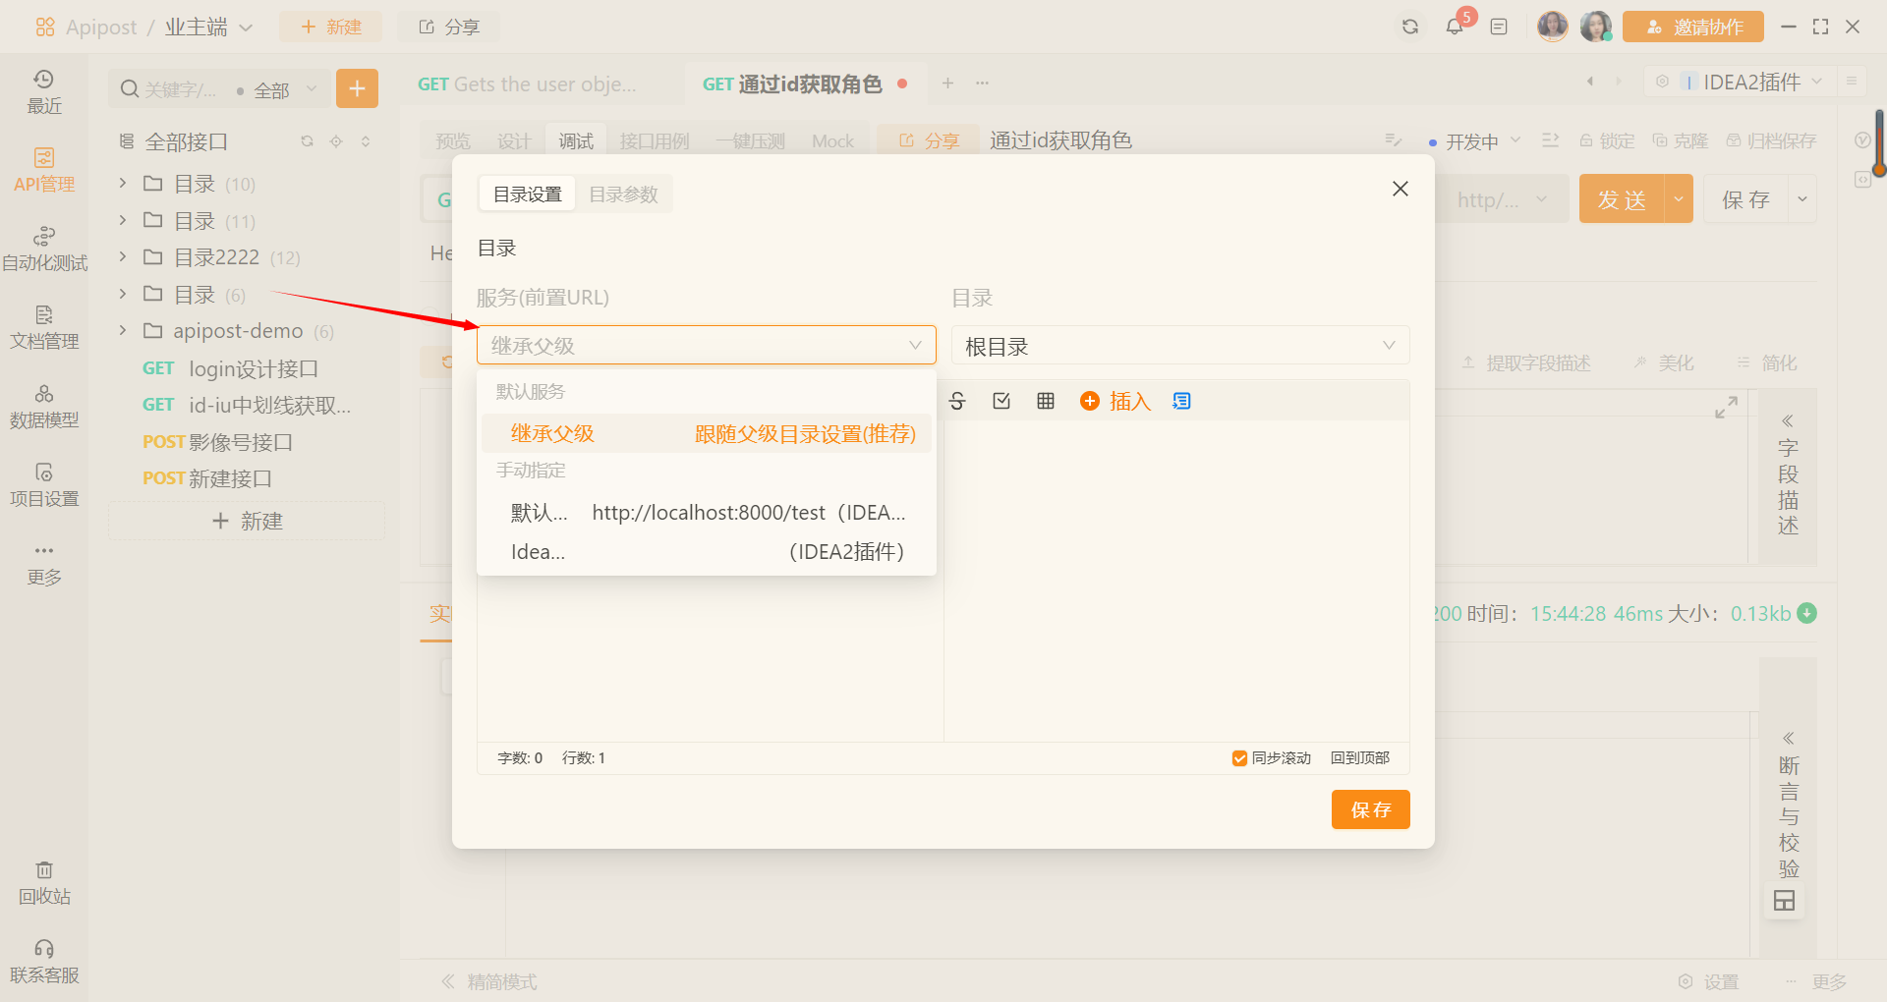Select the 默认 http://localhost:8000/test service option
This screenshot has width=1887, height=1002.
point(706,512)
